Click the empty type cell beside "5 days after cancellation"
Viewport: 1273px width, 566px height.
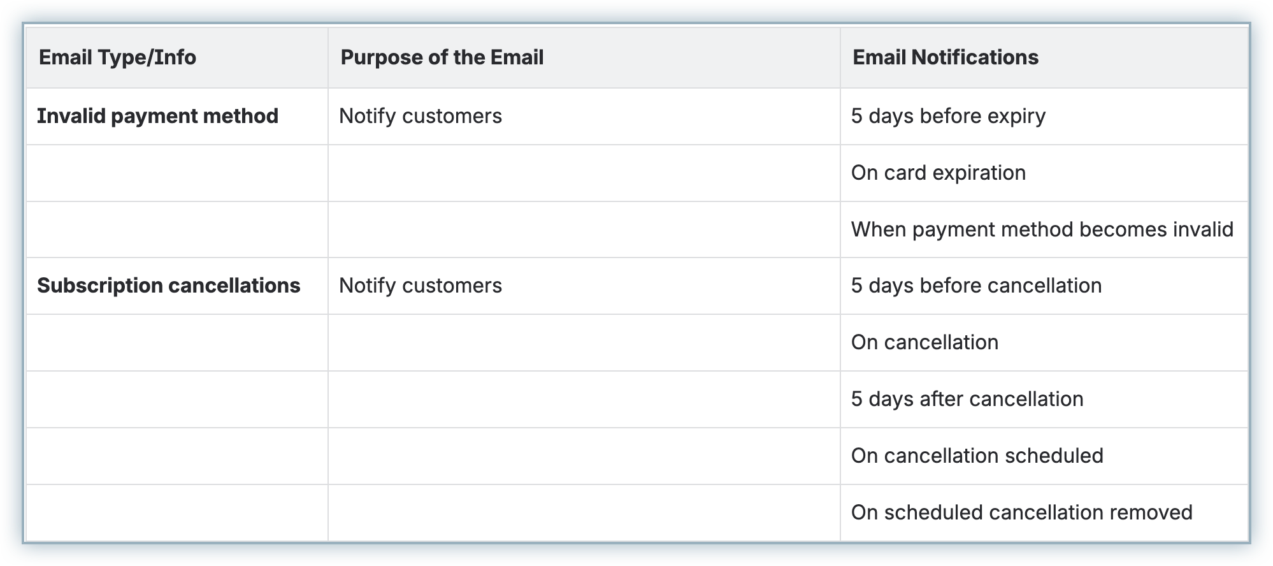coord(176,399)
